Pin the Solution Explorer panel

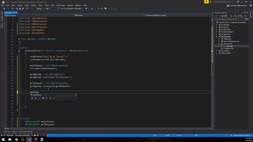[x=245, y=13]
